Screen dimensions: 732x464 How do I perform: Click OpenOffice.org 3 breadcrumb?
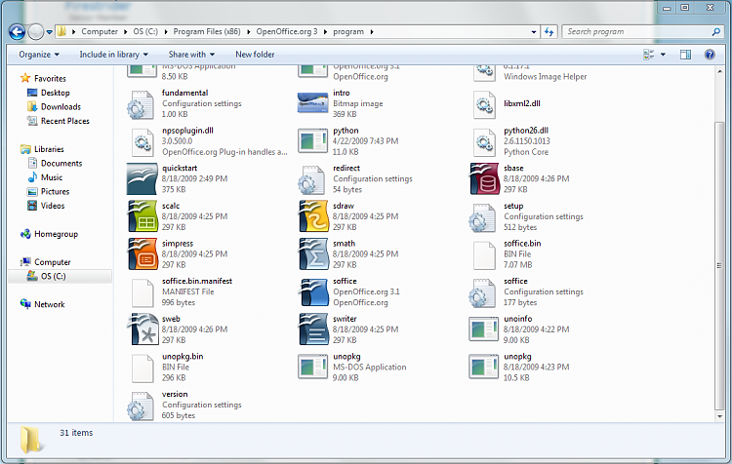(x=287, y=32)
